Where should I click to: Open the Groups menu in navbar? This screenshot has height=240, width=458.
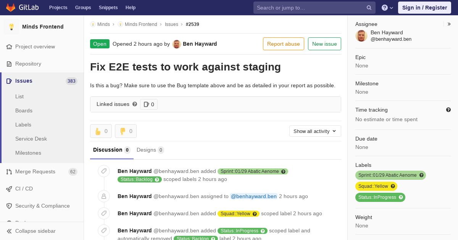coord(83,8)
